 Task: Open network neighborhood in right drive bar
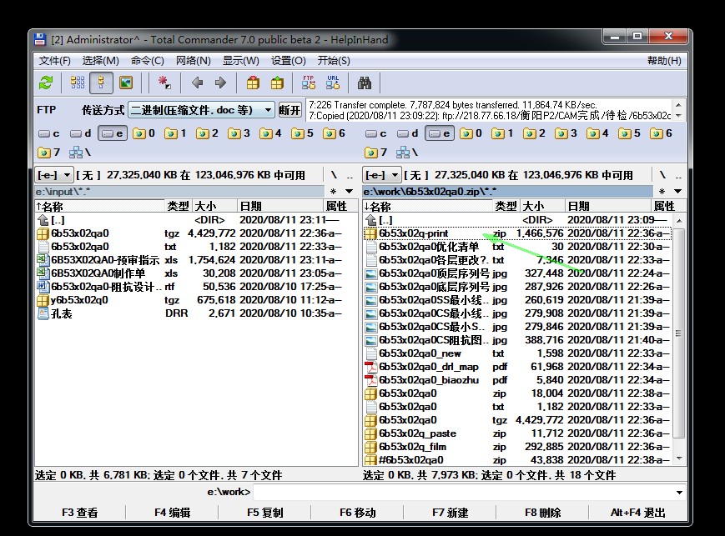(x=407, y=153)
